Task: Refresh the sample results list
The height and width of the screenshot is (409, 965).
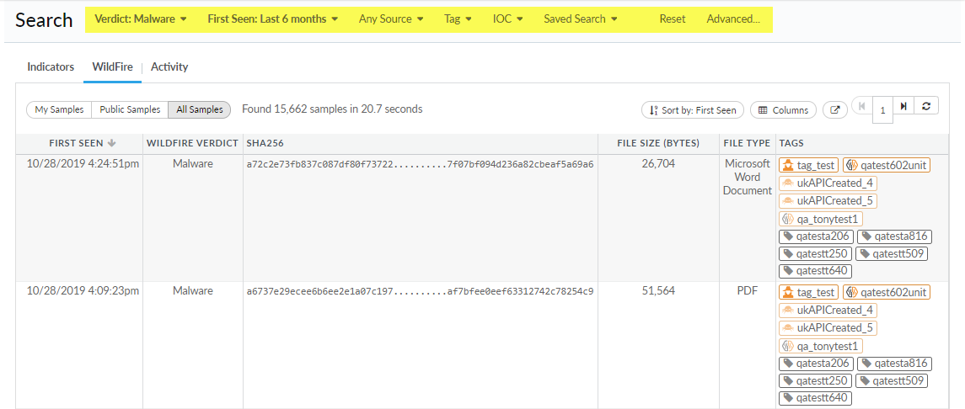Action: click(x=926, y=106)
